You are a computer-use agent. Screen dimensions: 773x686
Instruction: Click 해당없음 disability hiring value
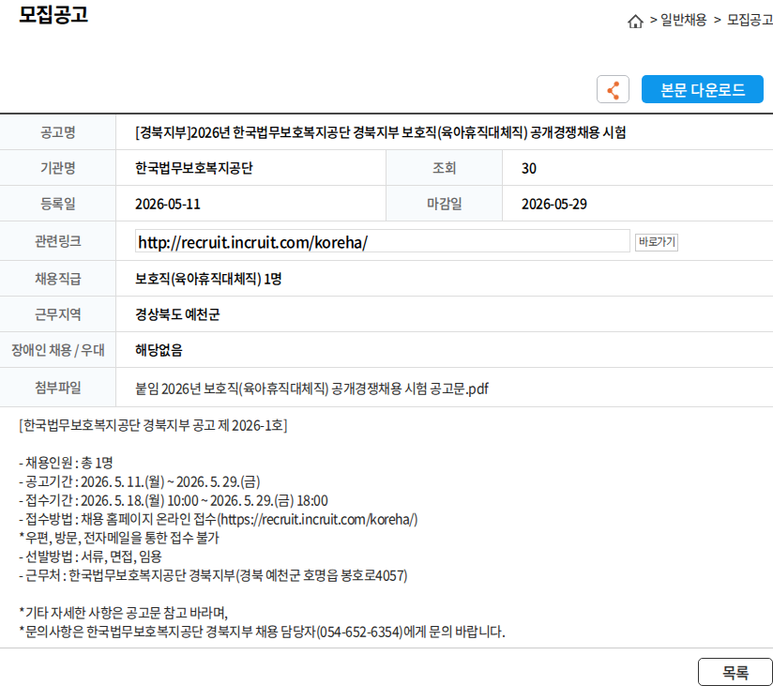(x=159, y=350)
